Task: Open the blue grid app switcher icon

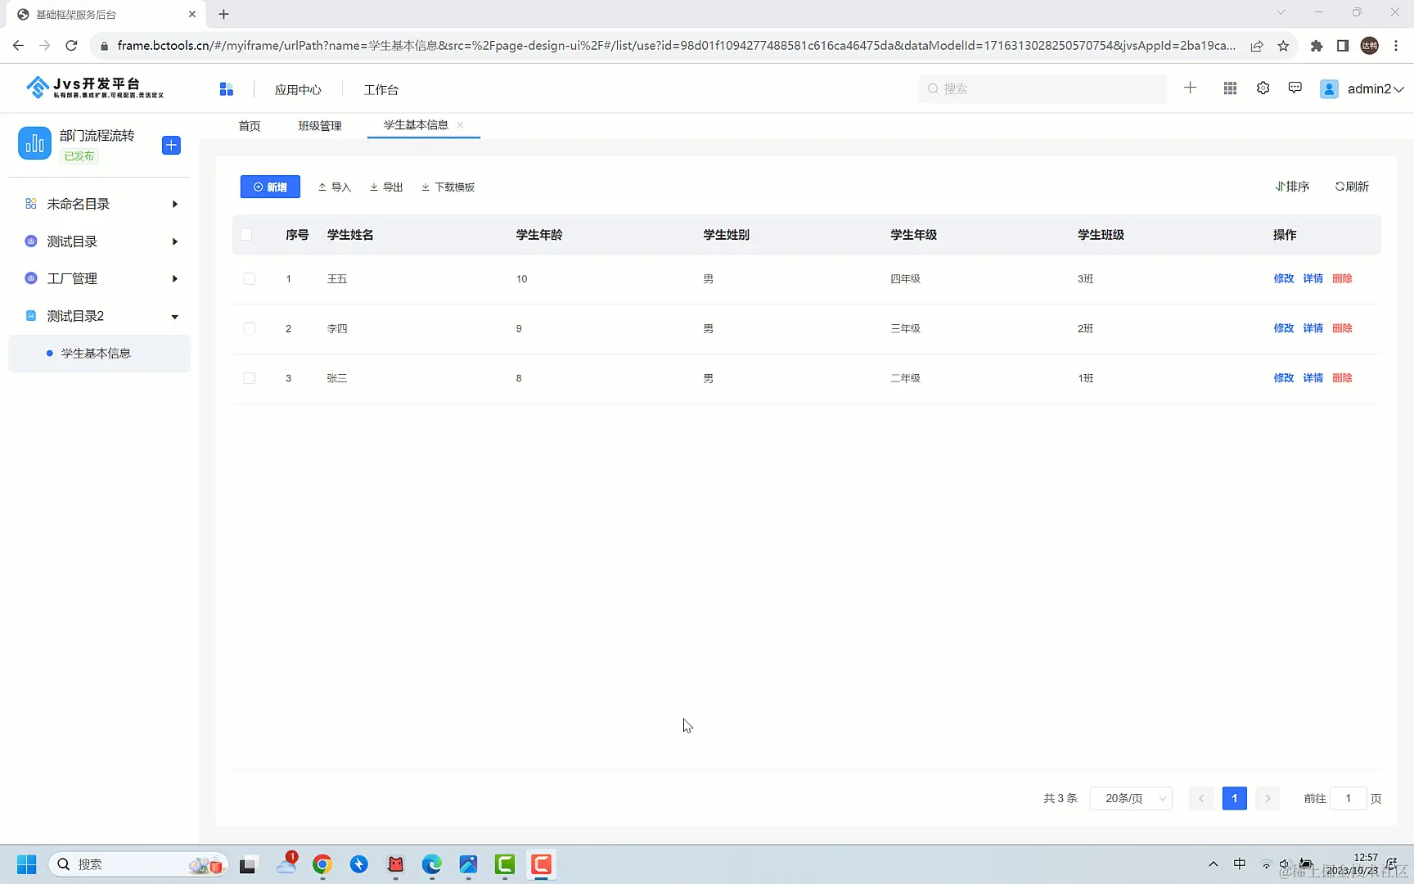Action: click(227, 89)
